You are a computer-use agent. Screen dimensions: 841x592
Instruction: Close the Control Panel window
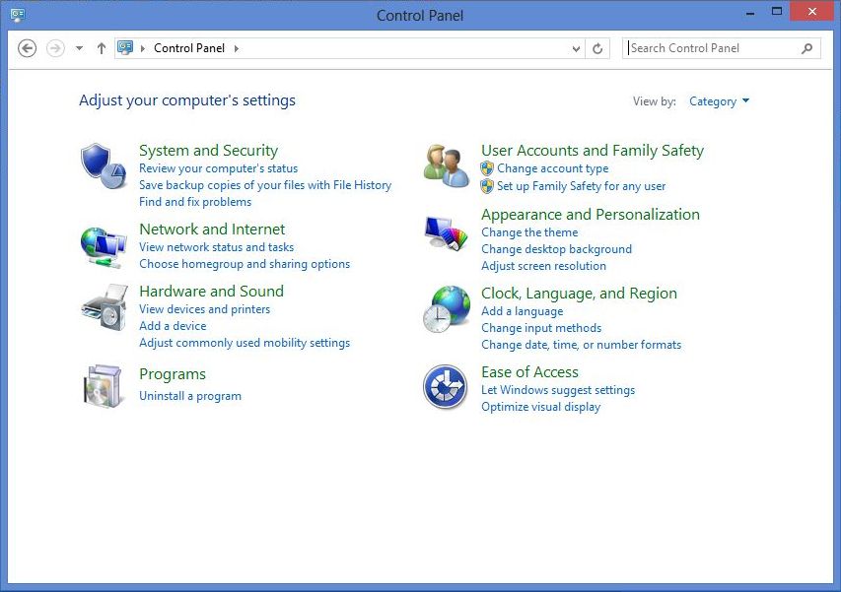pos(812,11)
